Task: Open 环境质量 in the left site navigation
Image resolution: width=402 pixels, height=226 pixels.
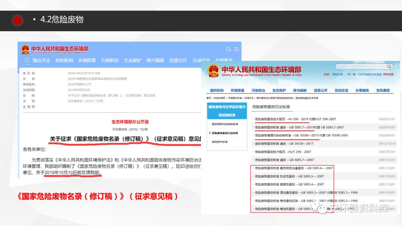Action: point(87,61)
